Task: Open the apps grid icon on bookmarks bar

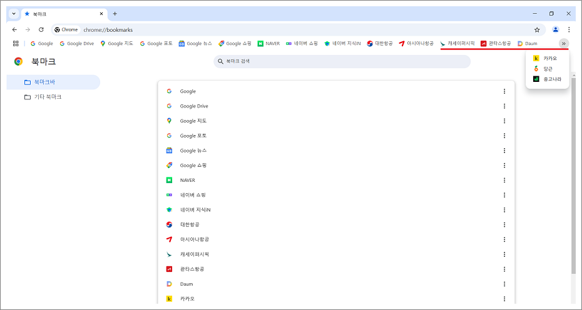Action: click(x=16, y=43)
